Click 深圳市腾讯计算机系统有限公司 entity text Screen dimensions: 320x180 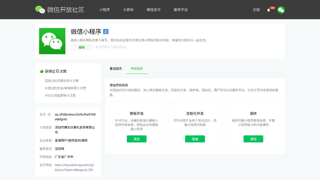[75, 130]
